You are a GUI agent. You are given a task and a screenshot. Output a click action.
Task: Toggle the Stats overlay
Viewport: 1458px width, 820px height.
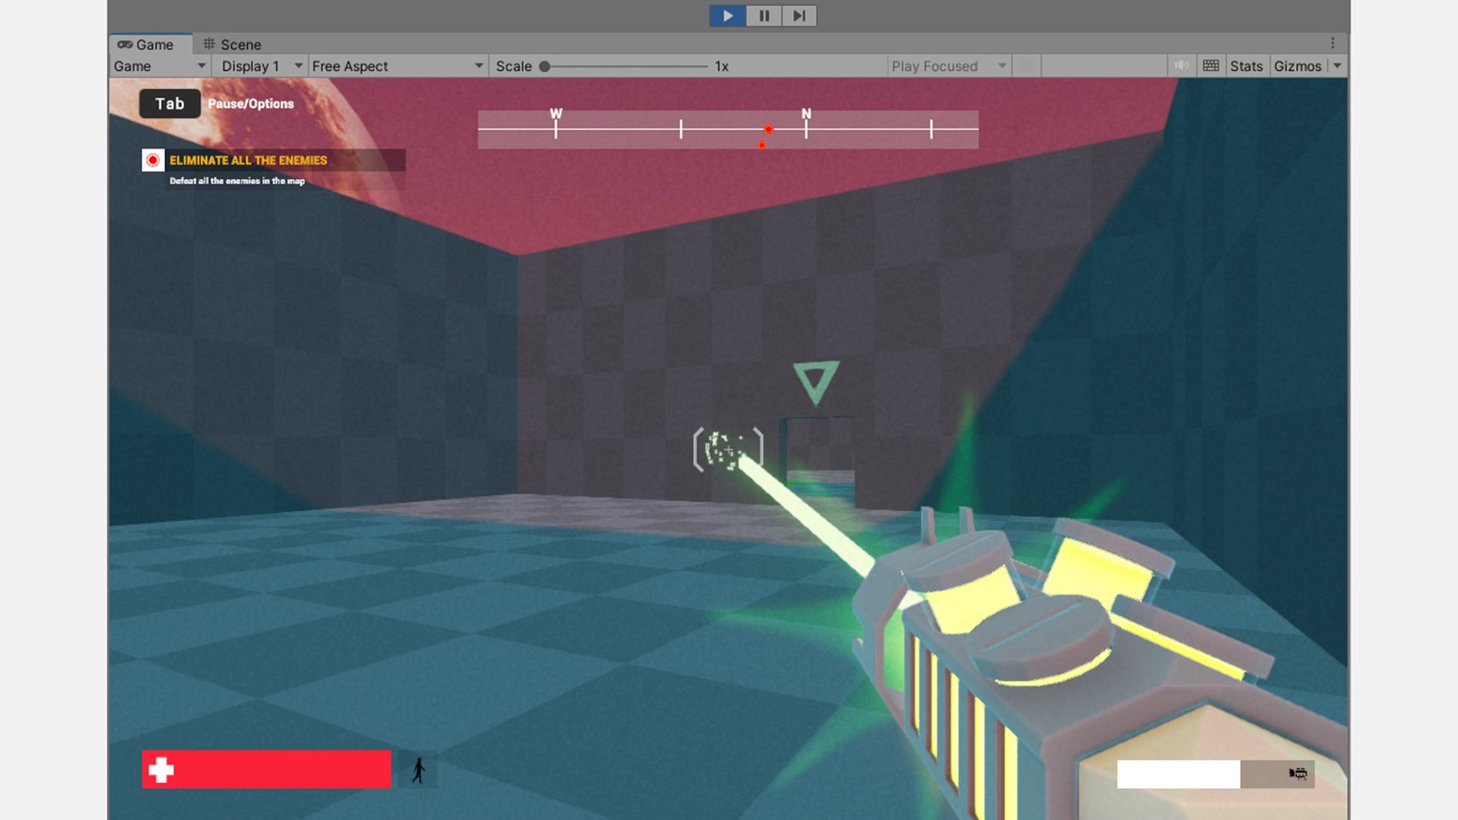(1245, 66)
